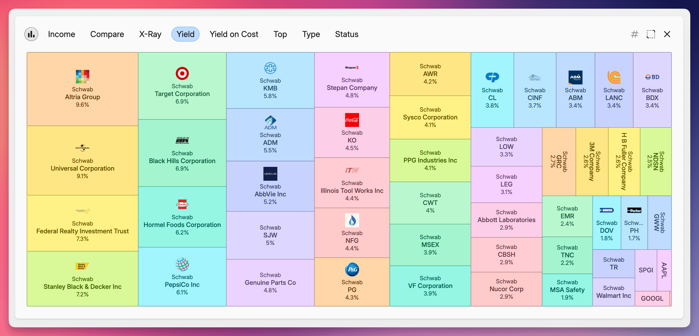The width and height of the screenshot is (699, 336).
Task: Click the Stepan Company logo
Action: (x=352, y=67)
